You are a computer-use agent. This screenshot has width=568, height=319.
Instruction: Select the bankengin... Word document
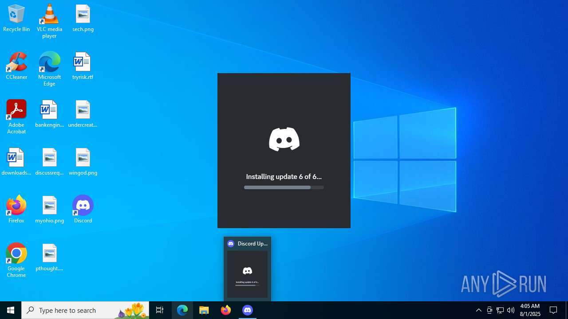[49, 114]
